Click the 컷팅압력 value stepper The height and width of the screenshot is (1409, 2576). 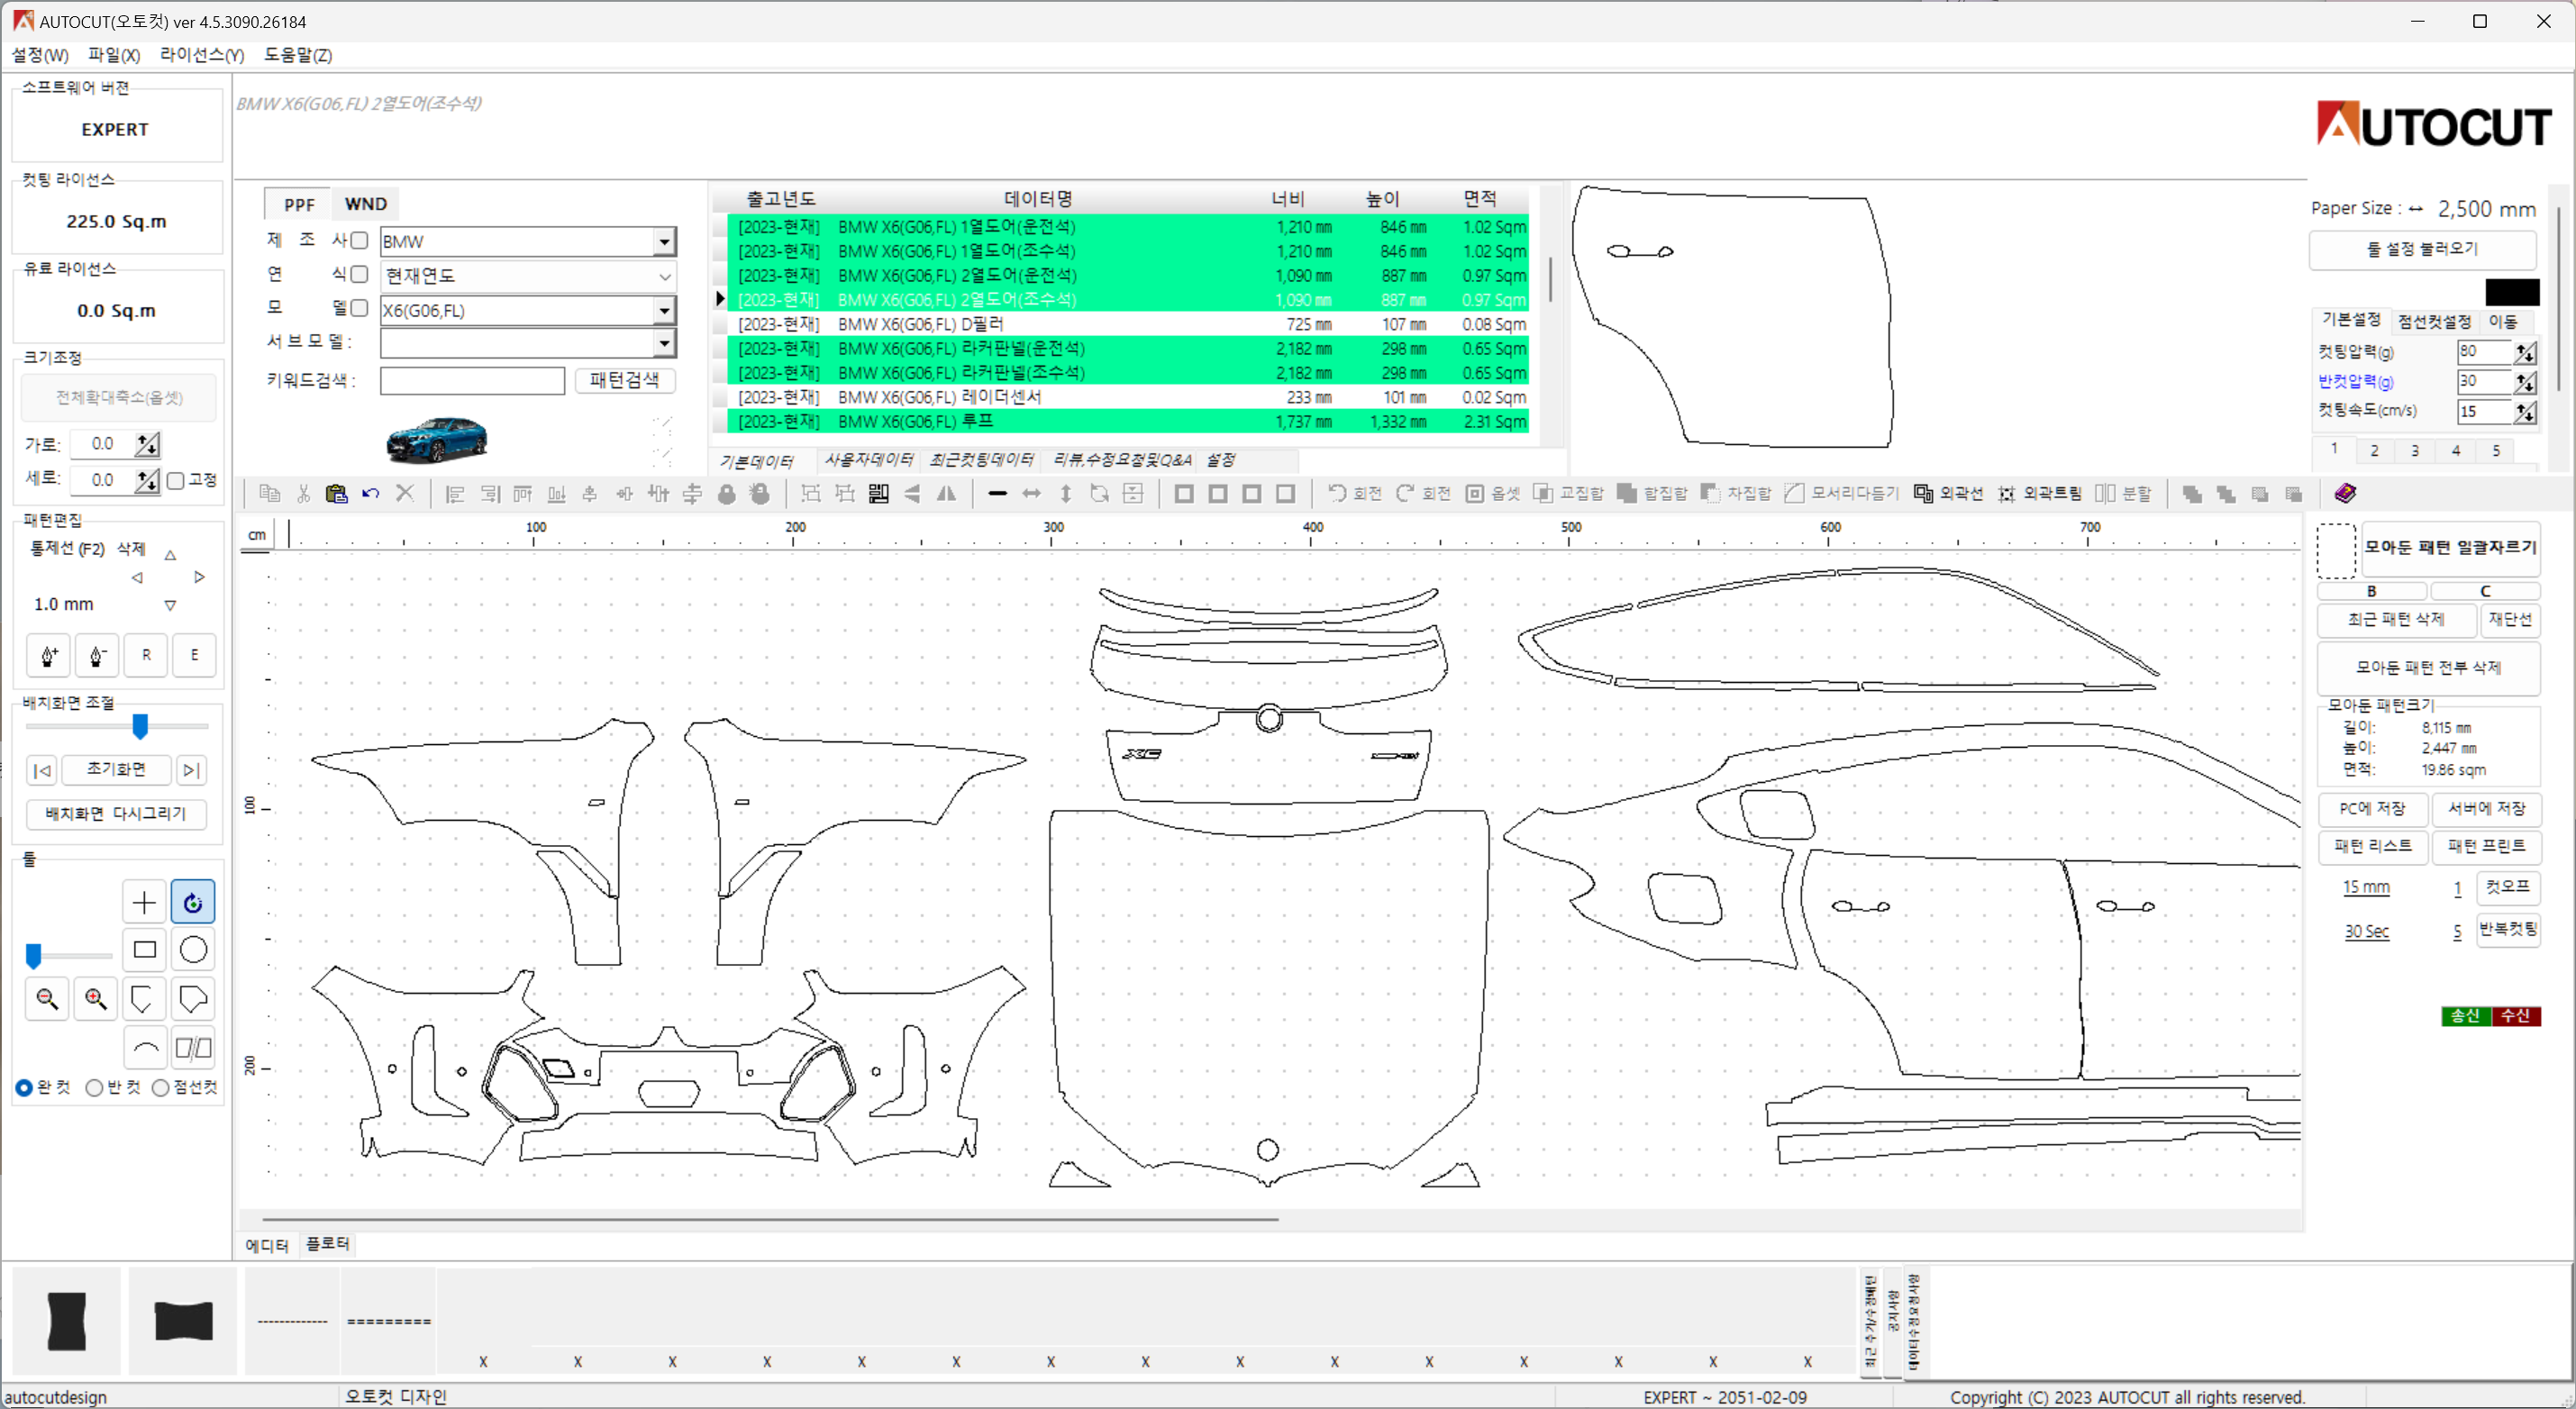pyautogui.click(x=2525, y=352)
